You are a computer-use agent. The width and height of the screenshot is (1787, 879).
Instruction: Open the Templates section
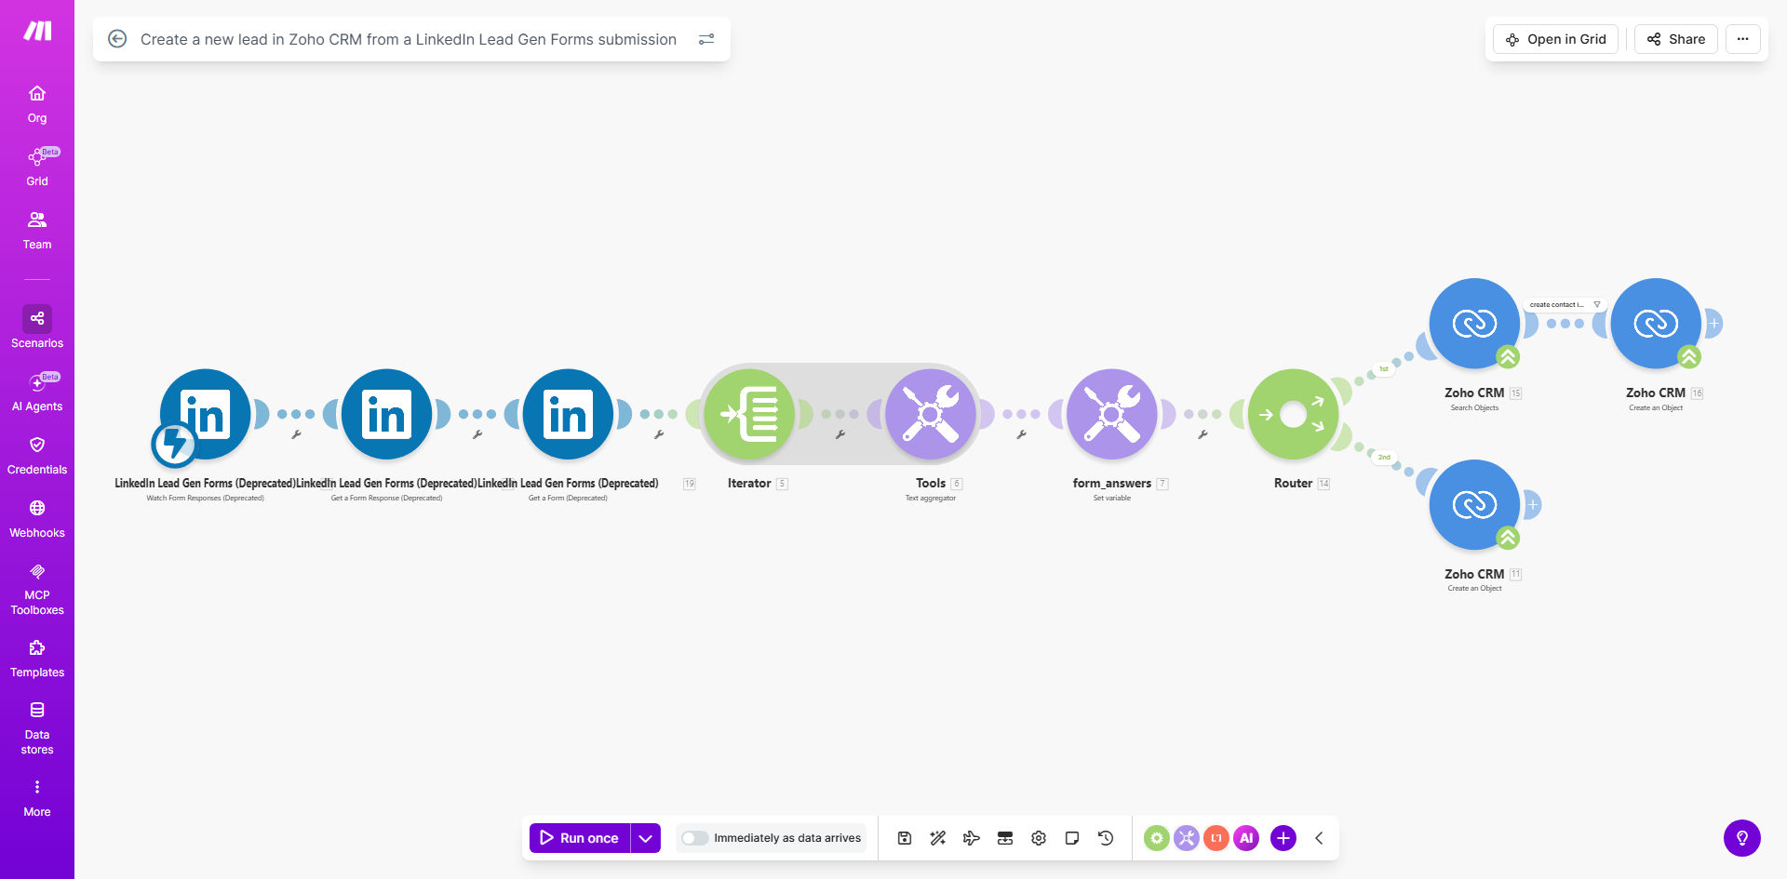(37, 659)
